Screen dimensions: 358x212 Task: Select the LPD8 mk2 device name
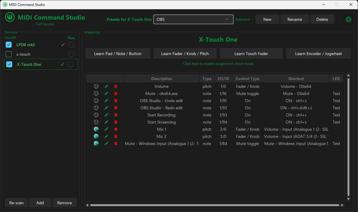click(26, 45)
